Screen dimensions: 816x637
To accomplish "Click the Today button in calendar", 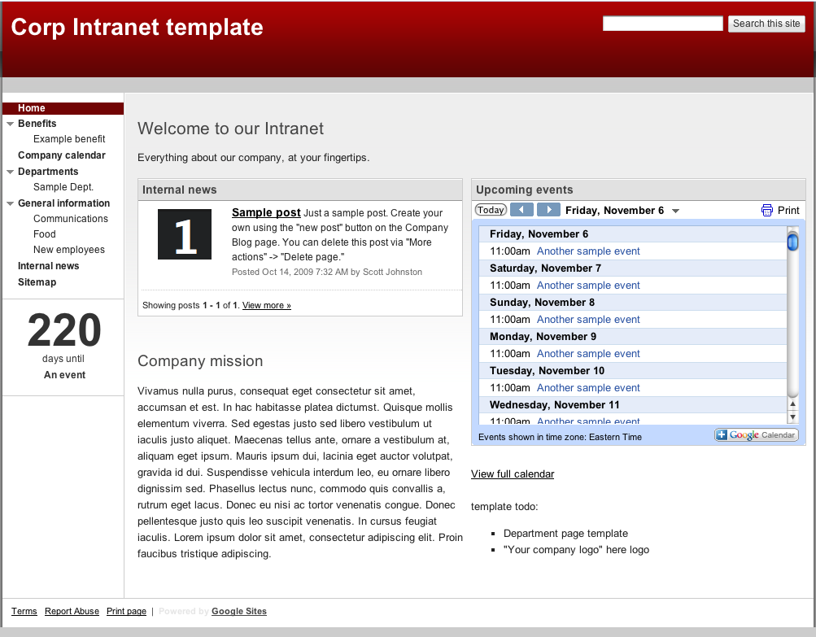I will (491, 210).
